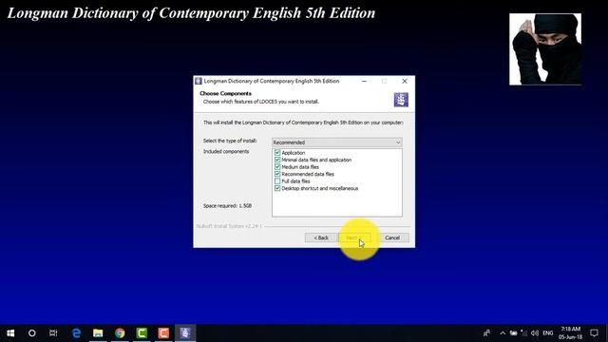Image resolution: width=608 pixels, height=342 pixels.
Task: Open the Windows Start menu
Action: pyautogui.click(x=10, y=333)
